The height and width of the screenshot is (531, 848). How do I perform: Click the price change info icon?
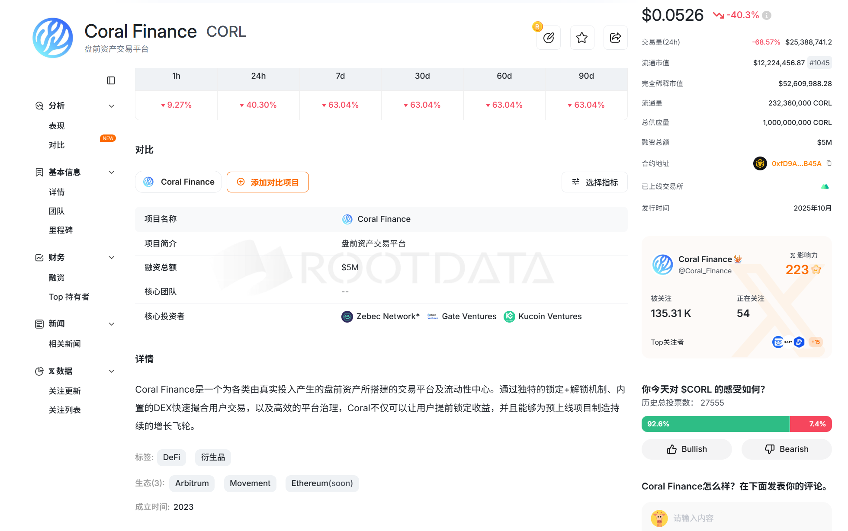[767, 16]
